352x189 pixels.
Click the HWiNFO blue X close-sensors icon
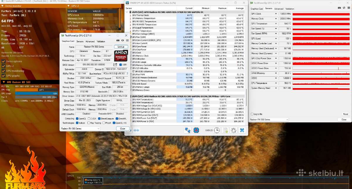point(242,130)
